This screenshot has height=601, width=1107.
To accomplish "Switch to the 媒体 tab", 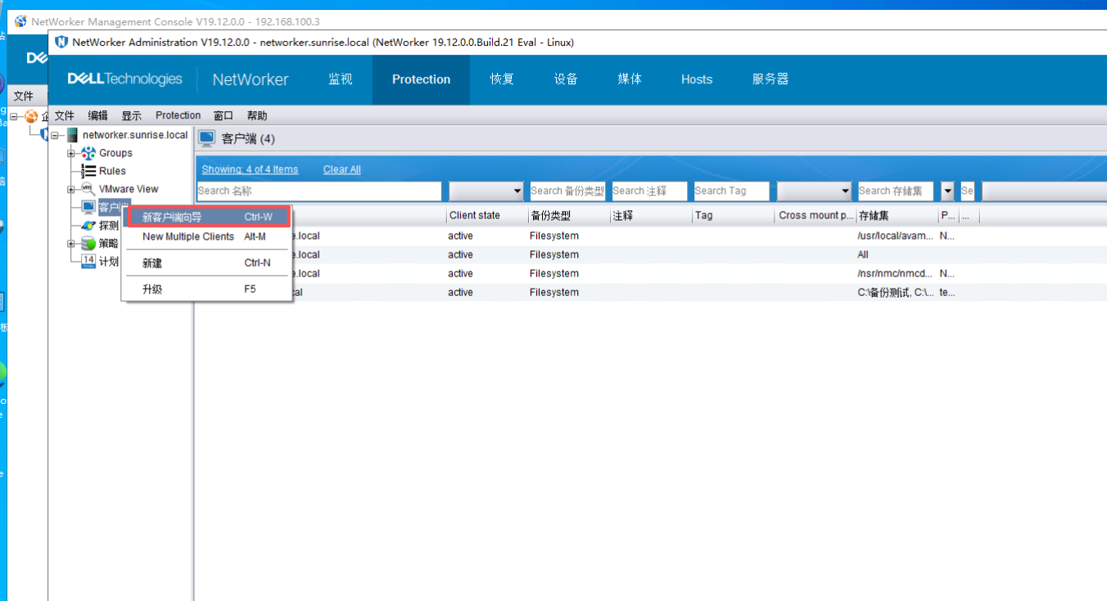I will tap(630, 79).
